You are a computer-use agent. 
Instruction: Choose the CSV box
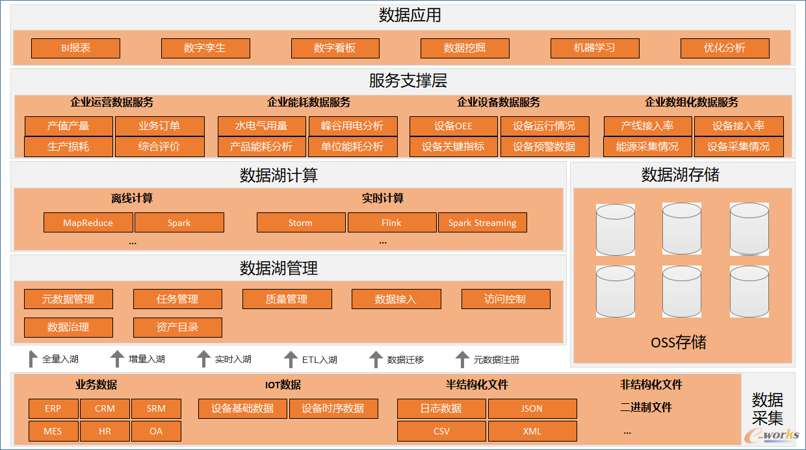441,431
